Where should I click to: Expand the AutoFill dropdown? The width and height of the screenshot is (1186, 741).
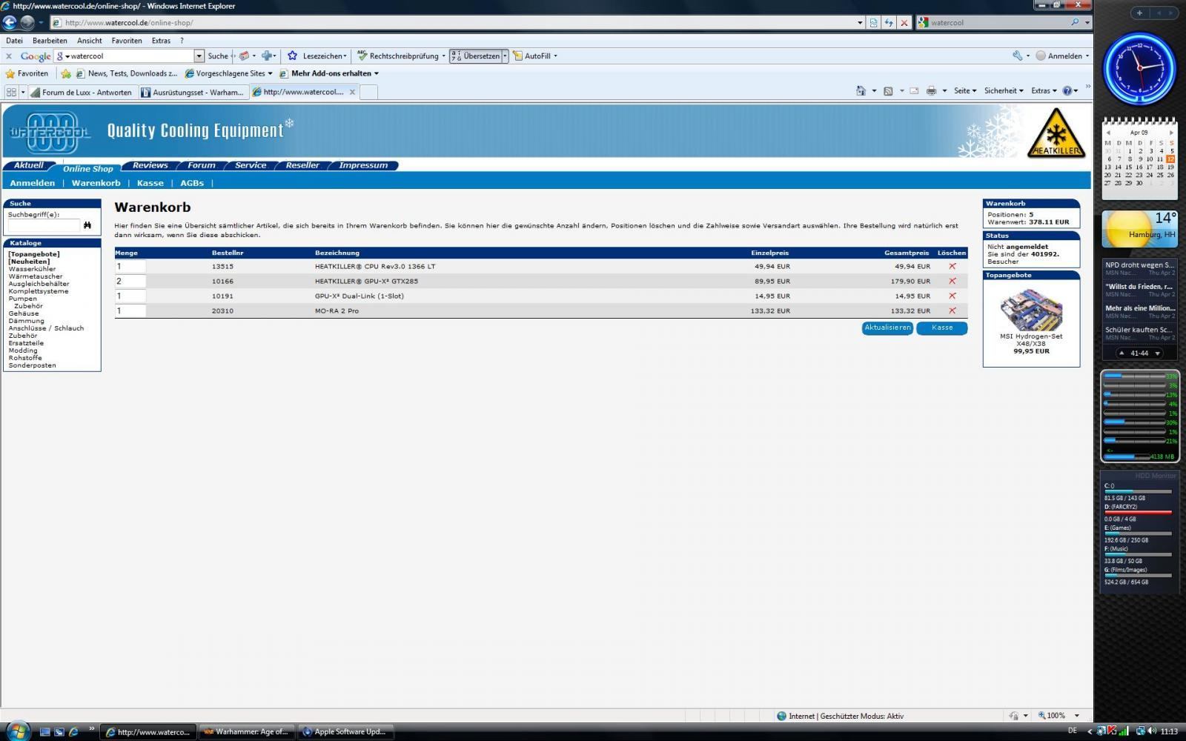pos(555,56)
